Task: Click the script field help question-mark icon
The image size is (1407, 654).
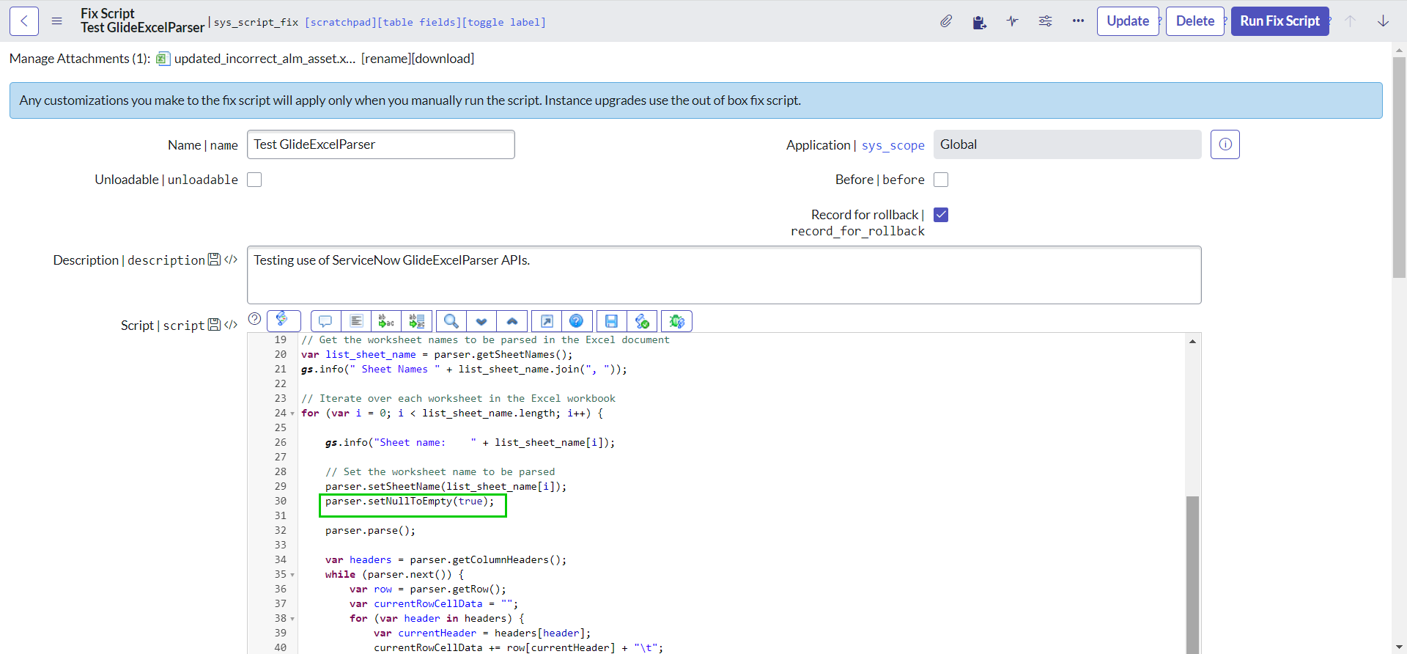Action: click(x=254, y=319)
